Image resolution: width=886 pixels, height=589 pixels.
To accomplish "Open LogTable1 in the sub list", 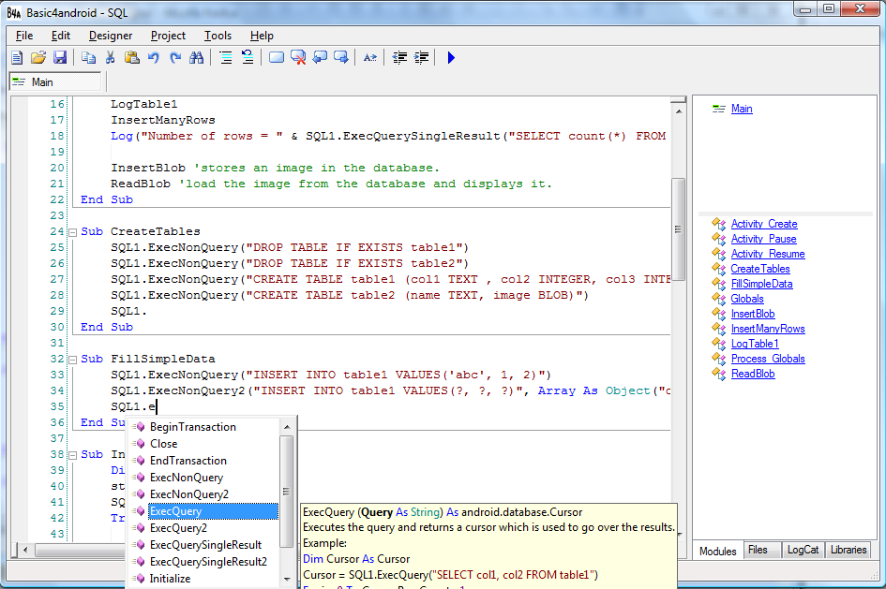I will click(x=755, y=344).
